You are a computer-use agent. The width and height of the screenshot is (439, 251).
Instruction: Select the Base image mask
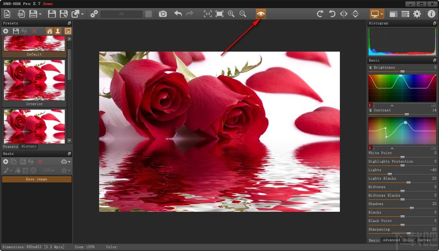pyautogui.click(x=36, y=179)
